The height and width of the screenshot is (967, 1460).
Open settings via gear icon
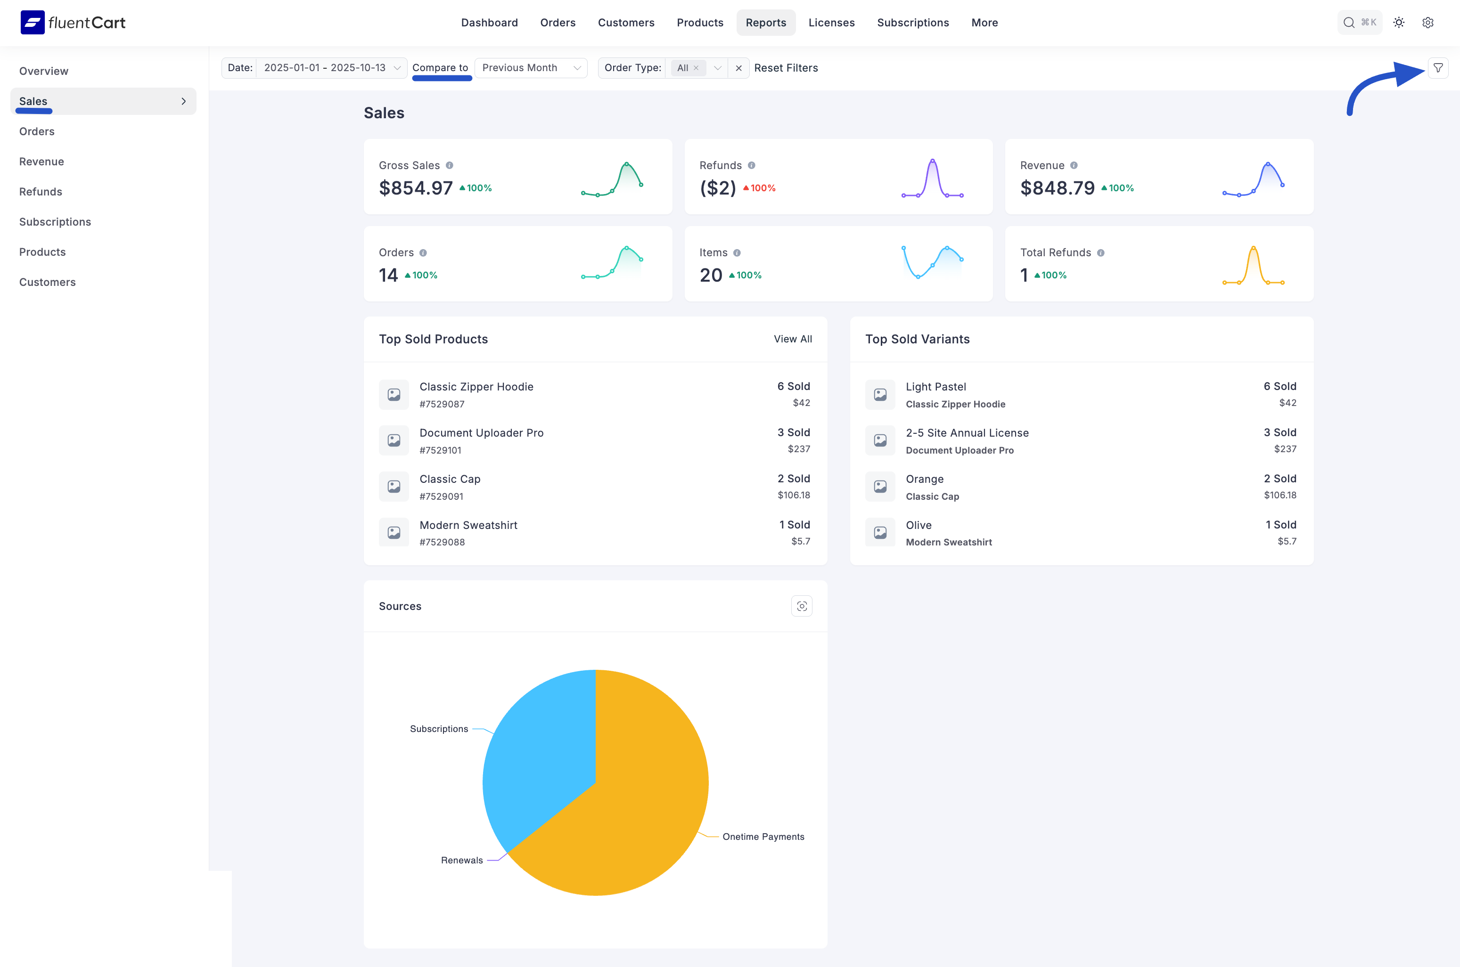[x=1428, y=22]
